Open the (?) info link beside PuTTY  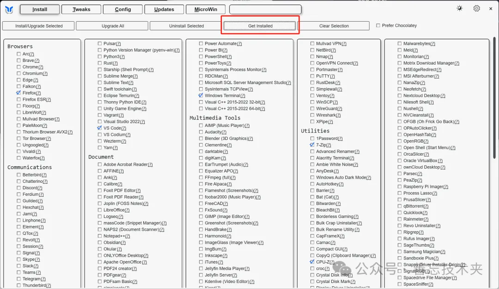tap(332, 76)
